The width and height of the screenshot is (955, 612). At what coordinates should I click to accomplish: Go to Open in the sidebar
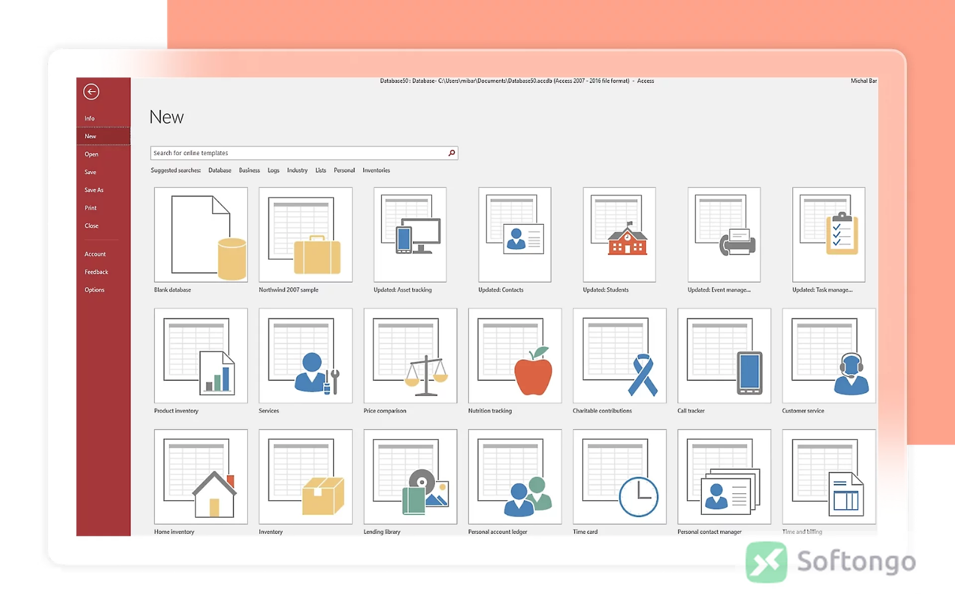pyautogui.click(x=92, y=154)
